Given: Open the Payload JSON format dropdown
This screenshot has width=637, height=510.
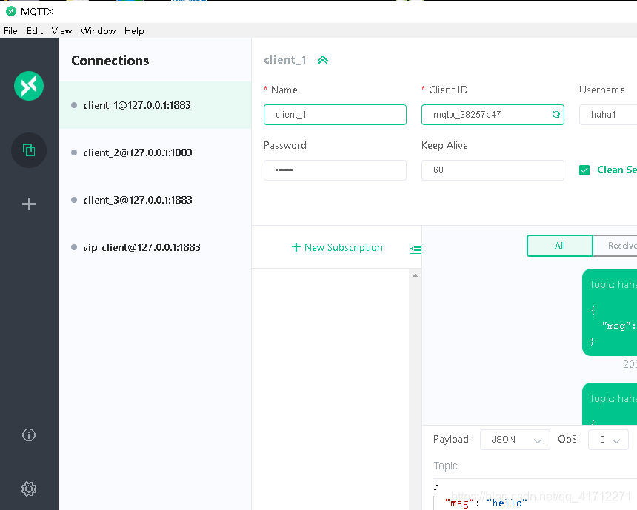Looking at the screenshot, I should (x=515, y=440).
